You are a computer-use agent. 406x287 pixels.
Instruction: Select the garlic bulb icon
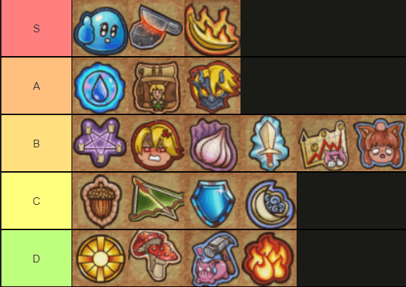point(212,143)
